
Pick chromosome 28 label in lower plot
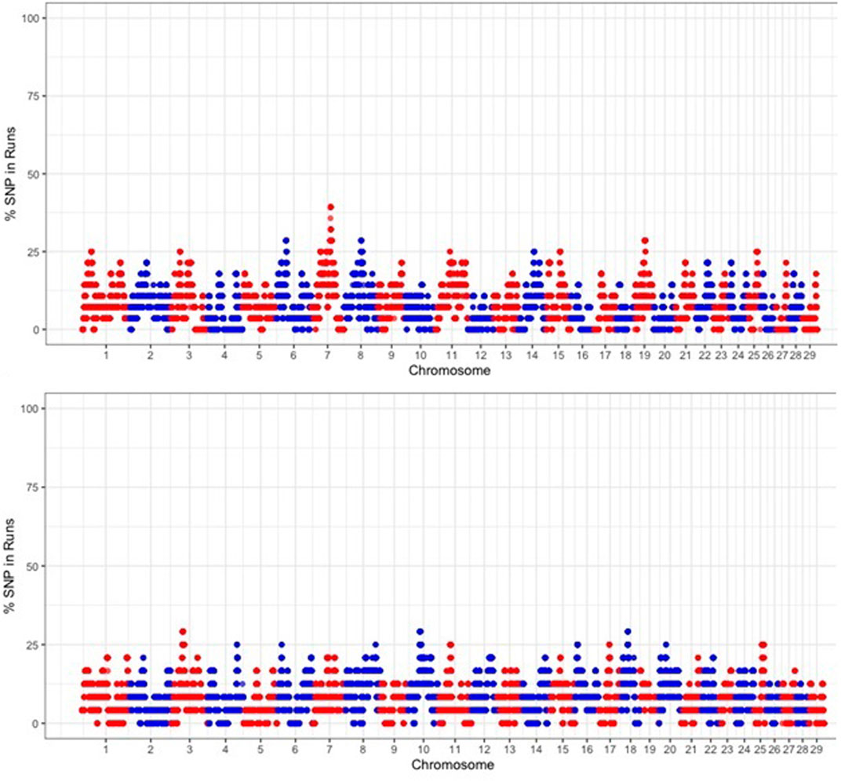click(x=803, y=748)
